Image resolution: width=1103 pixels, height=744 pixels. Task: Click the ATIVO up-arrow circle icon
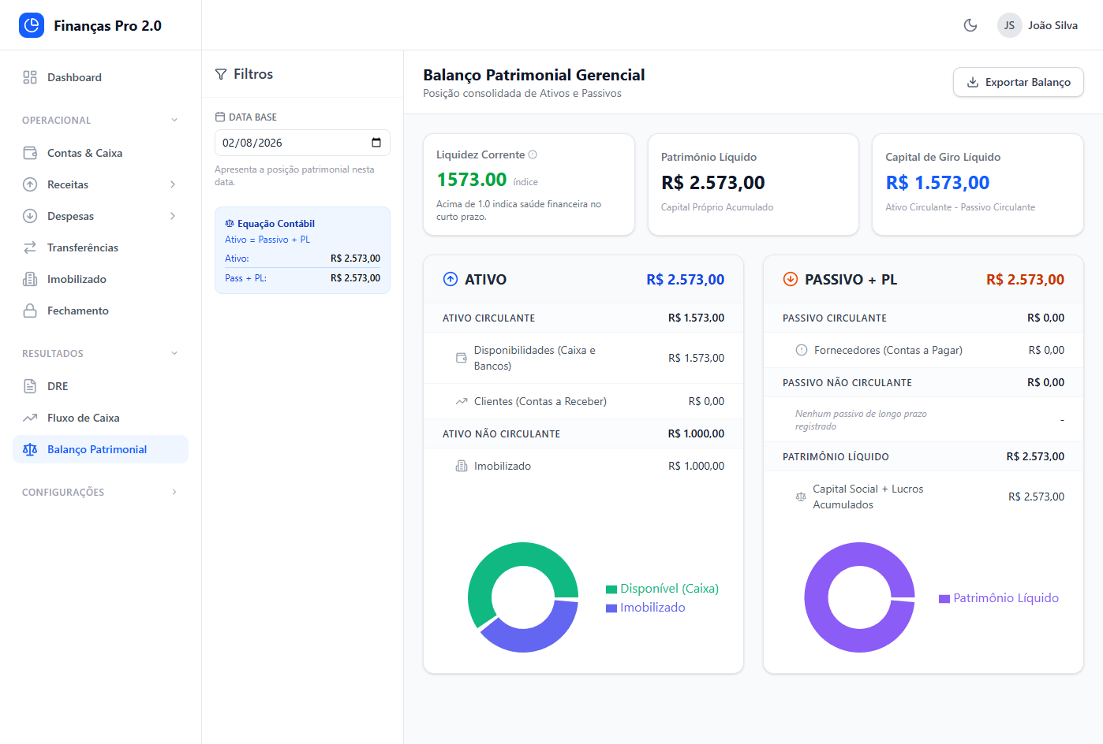coord(451,279)
